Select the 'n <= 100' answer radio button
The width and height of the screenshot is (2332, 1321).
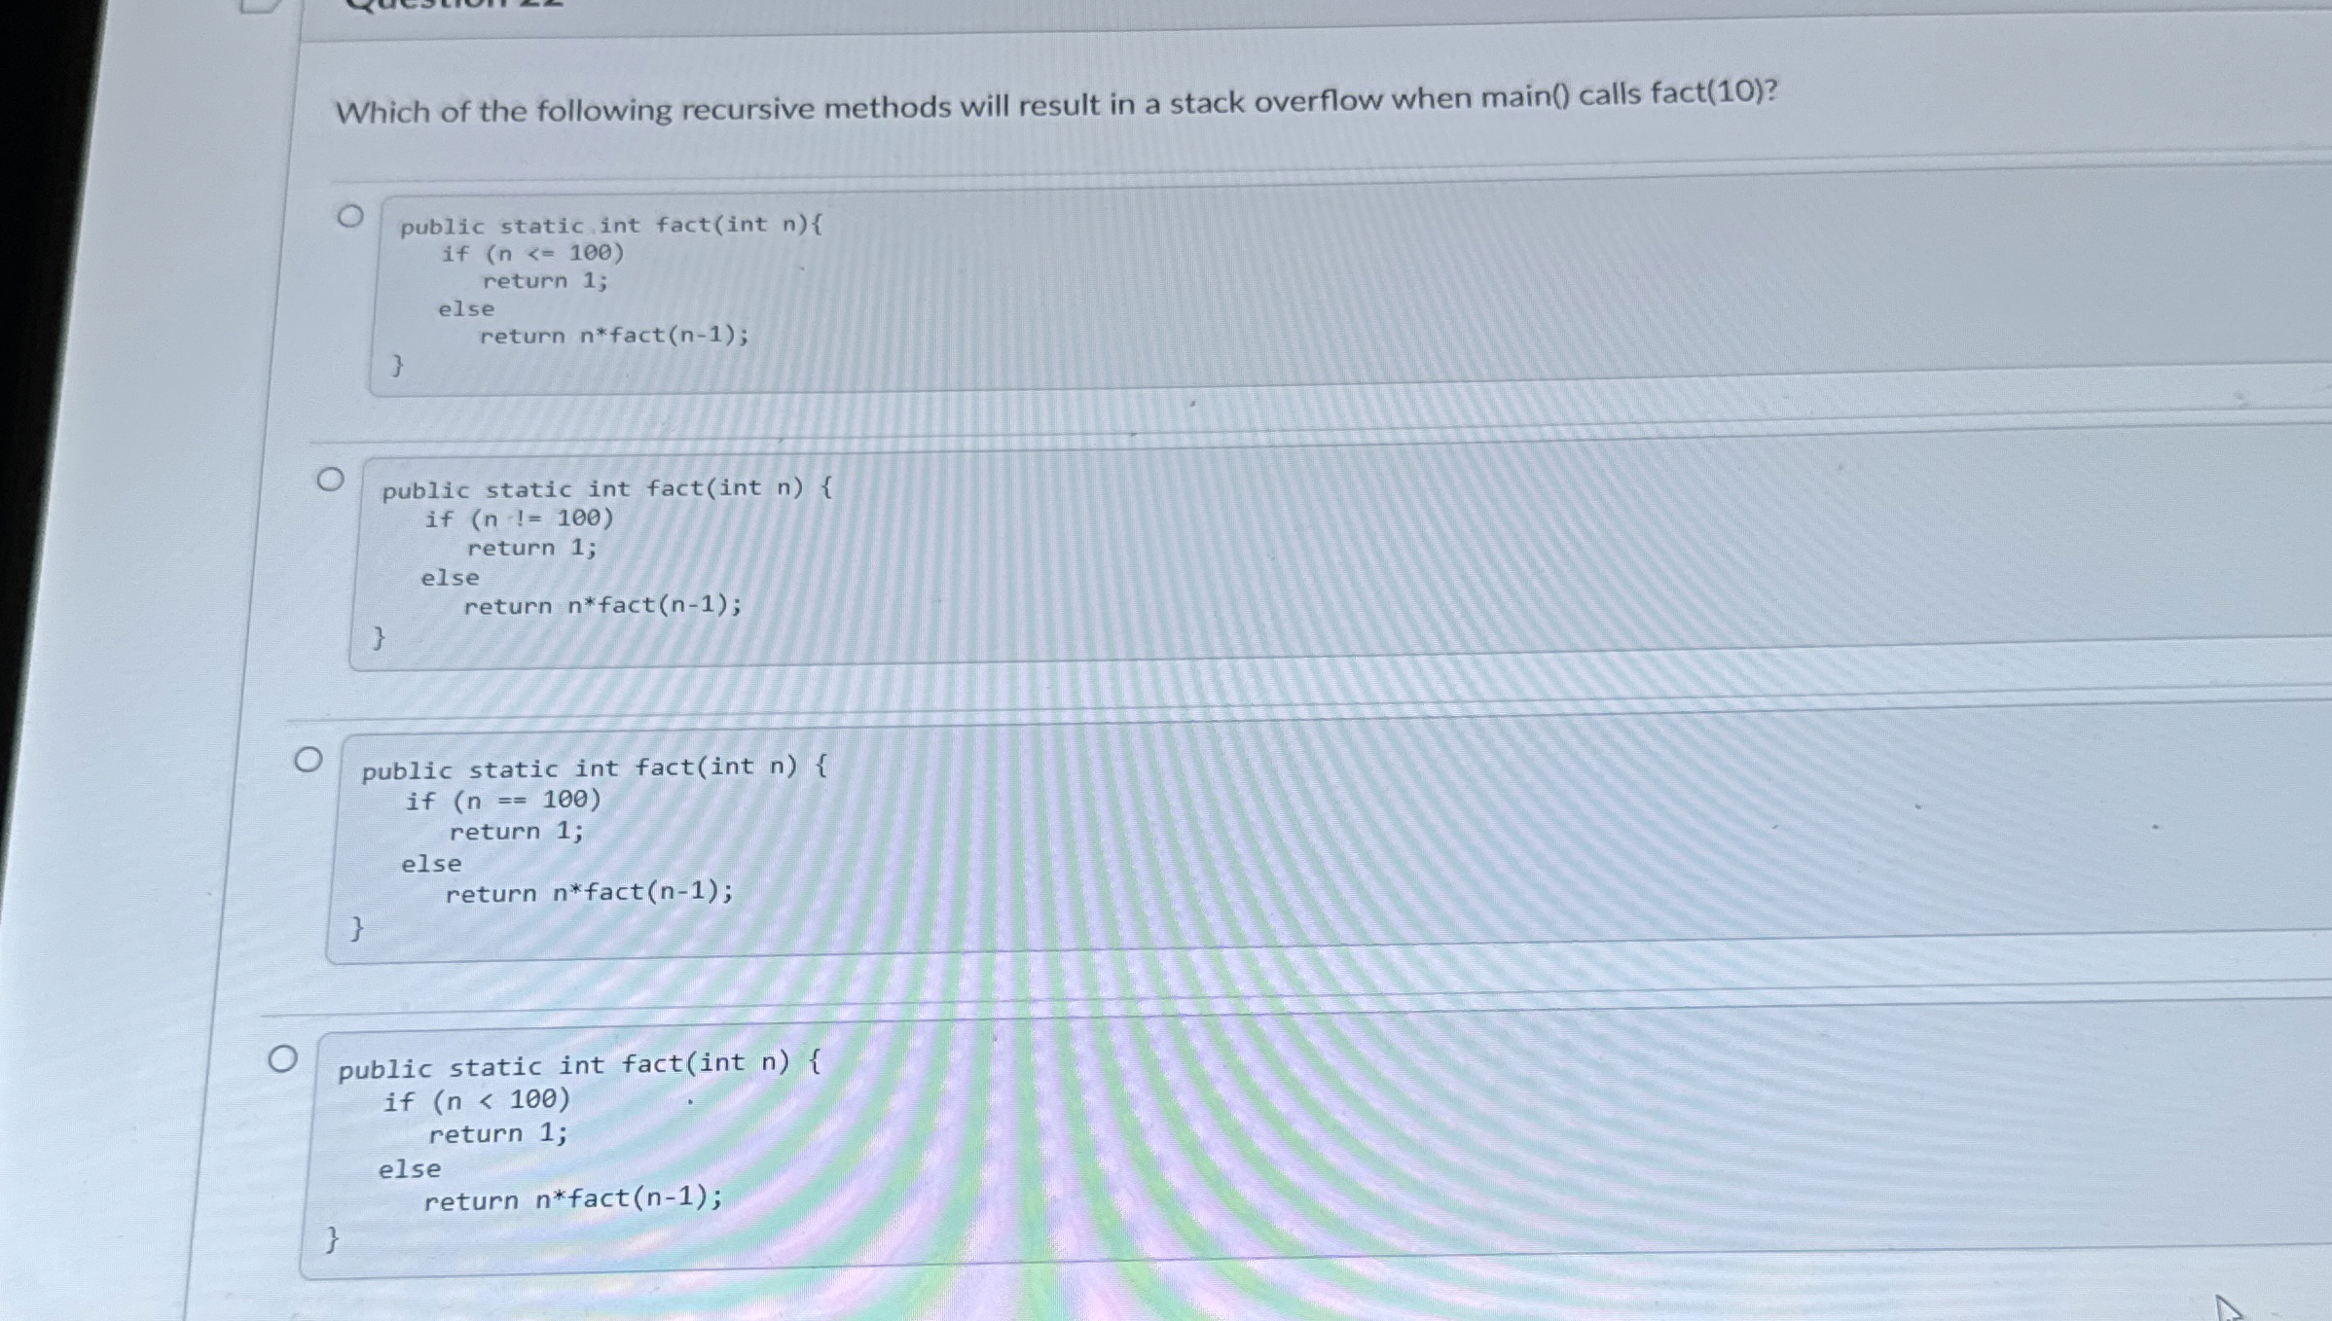[350, 216]
